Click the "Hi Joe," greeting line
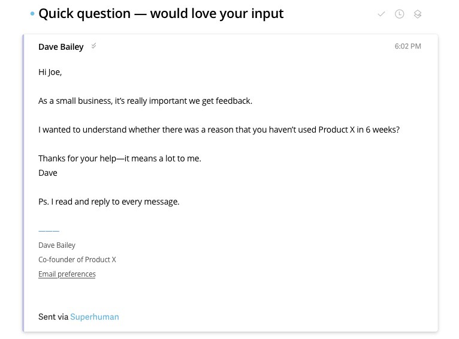459x339 pixels. coord(50,72)
